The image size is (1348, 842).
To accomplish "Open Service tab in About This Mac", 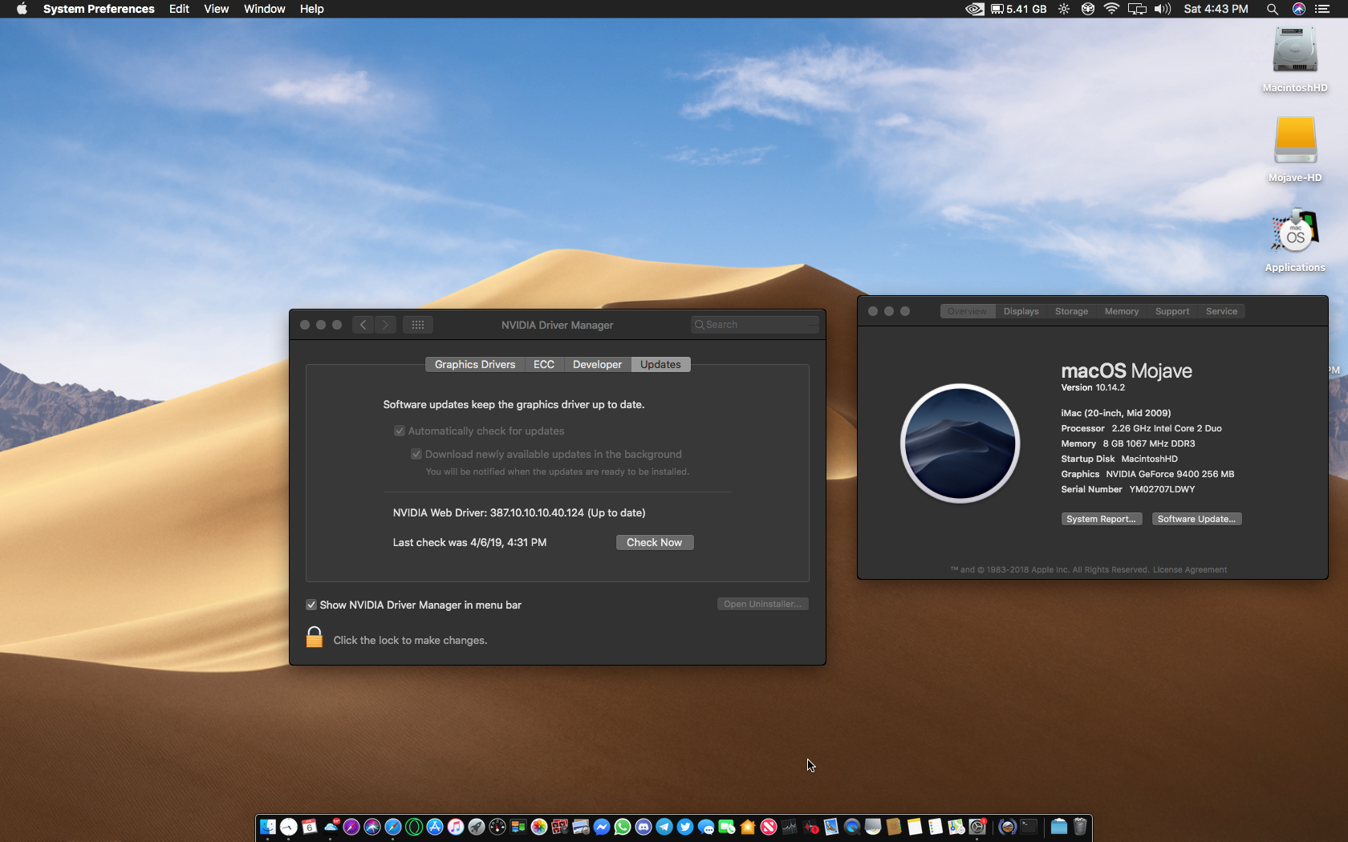I will point(1221,311).
